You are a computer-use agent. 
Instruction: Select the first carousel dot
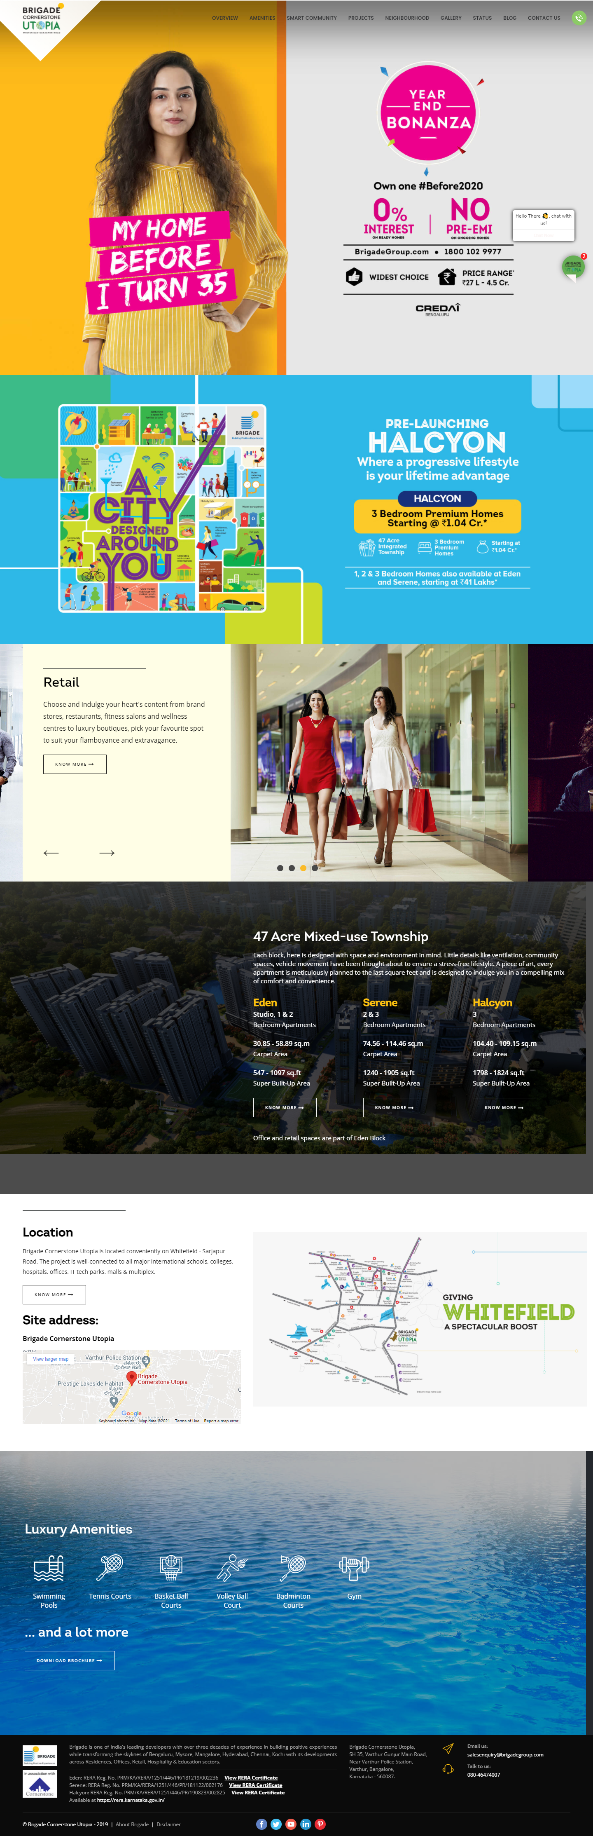[280, 868]
